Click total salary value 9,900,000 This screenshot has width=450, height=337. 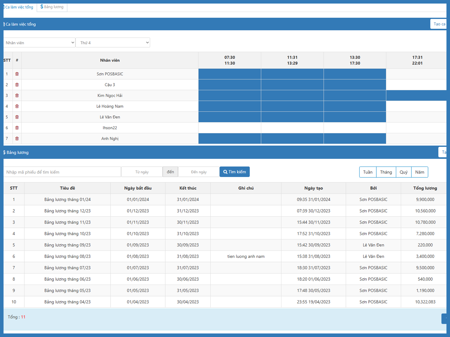pyautogui.click(x=425, y=199)
